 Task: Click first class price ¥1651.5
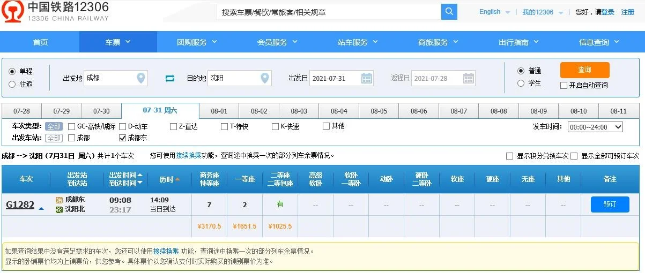point(244,226)
